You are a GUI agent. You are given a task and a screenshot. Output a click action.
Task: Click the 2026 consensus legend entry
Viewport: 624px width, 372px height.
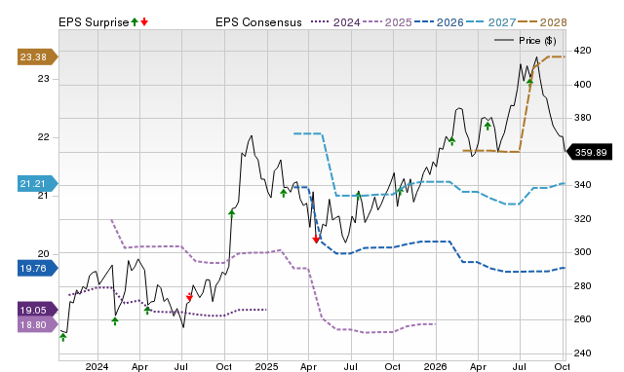439,22
